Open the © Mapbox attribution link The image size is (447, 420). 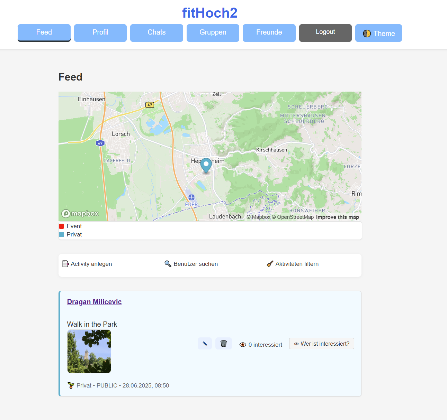click(x=258, y=217)
